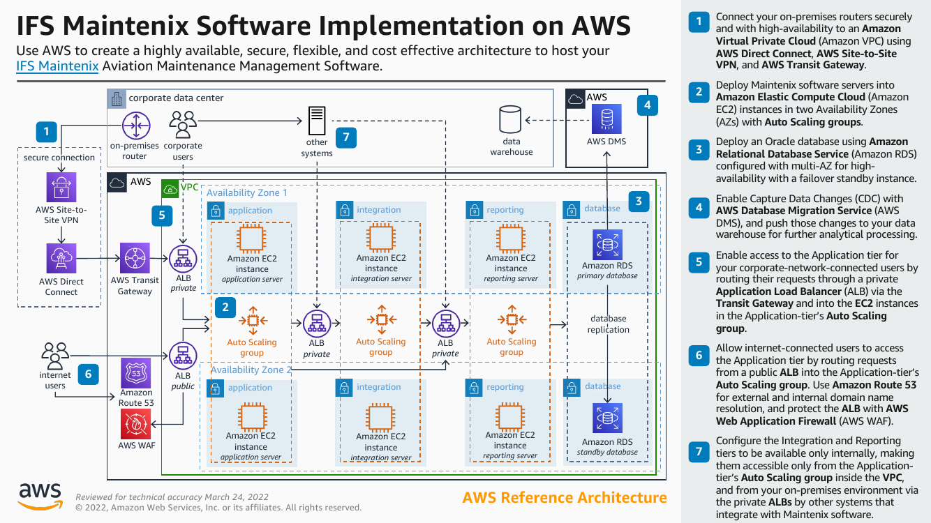Viewport: 931px width, 523px height.
Task: Open the IFS Maintenix hyperlink in subtitle
Action: [57, 67]
